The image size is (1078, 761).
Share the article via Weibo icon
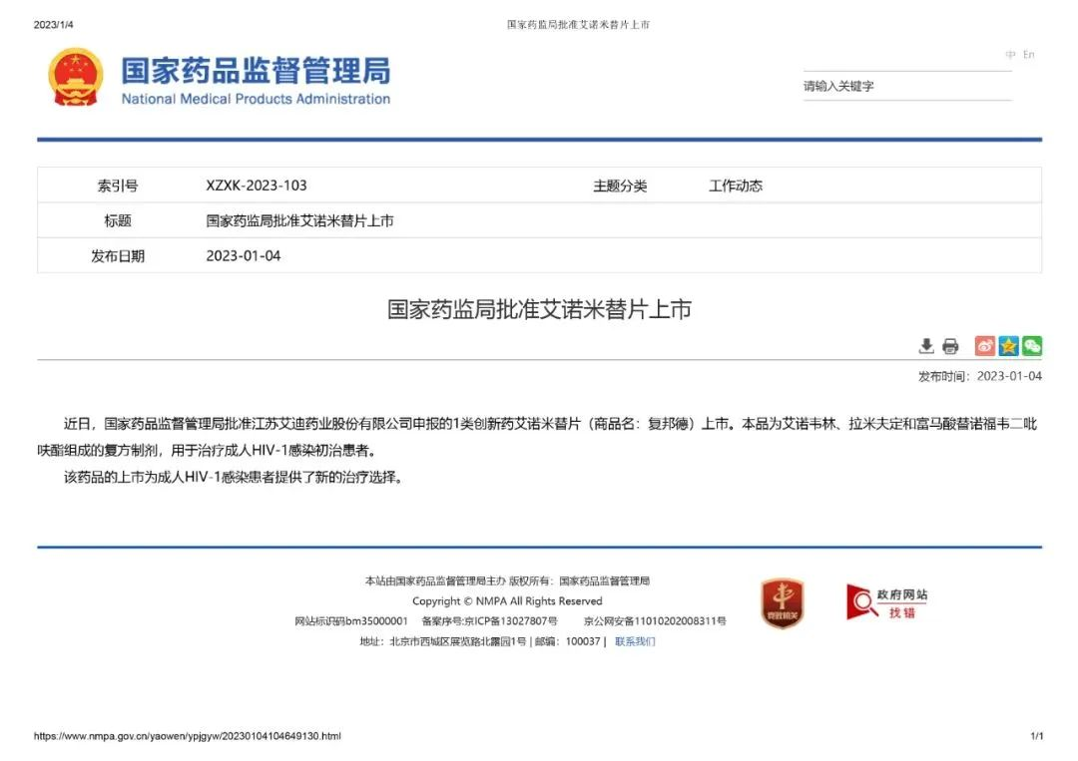click(x=984, y=346)
